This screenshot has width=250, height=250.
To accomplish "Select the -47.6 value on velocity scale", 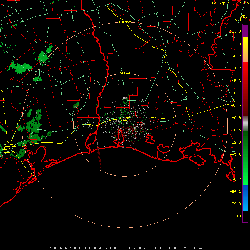I will 235,155.
